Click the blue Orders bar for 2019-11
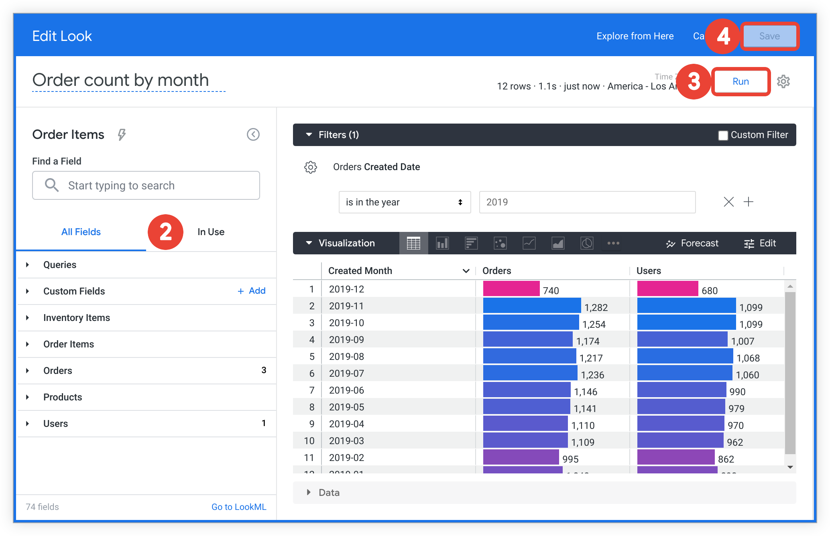Image resolution: width=830 pixels, height=536 pixels. click(x=532, y=306)
